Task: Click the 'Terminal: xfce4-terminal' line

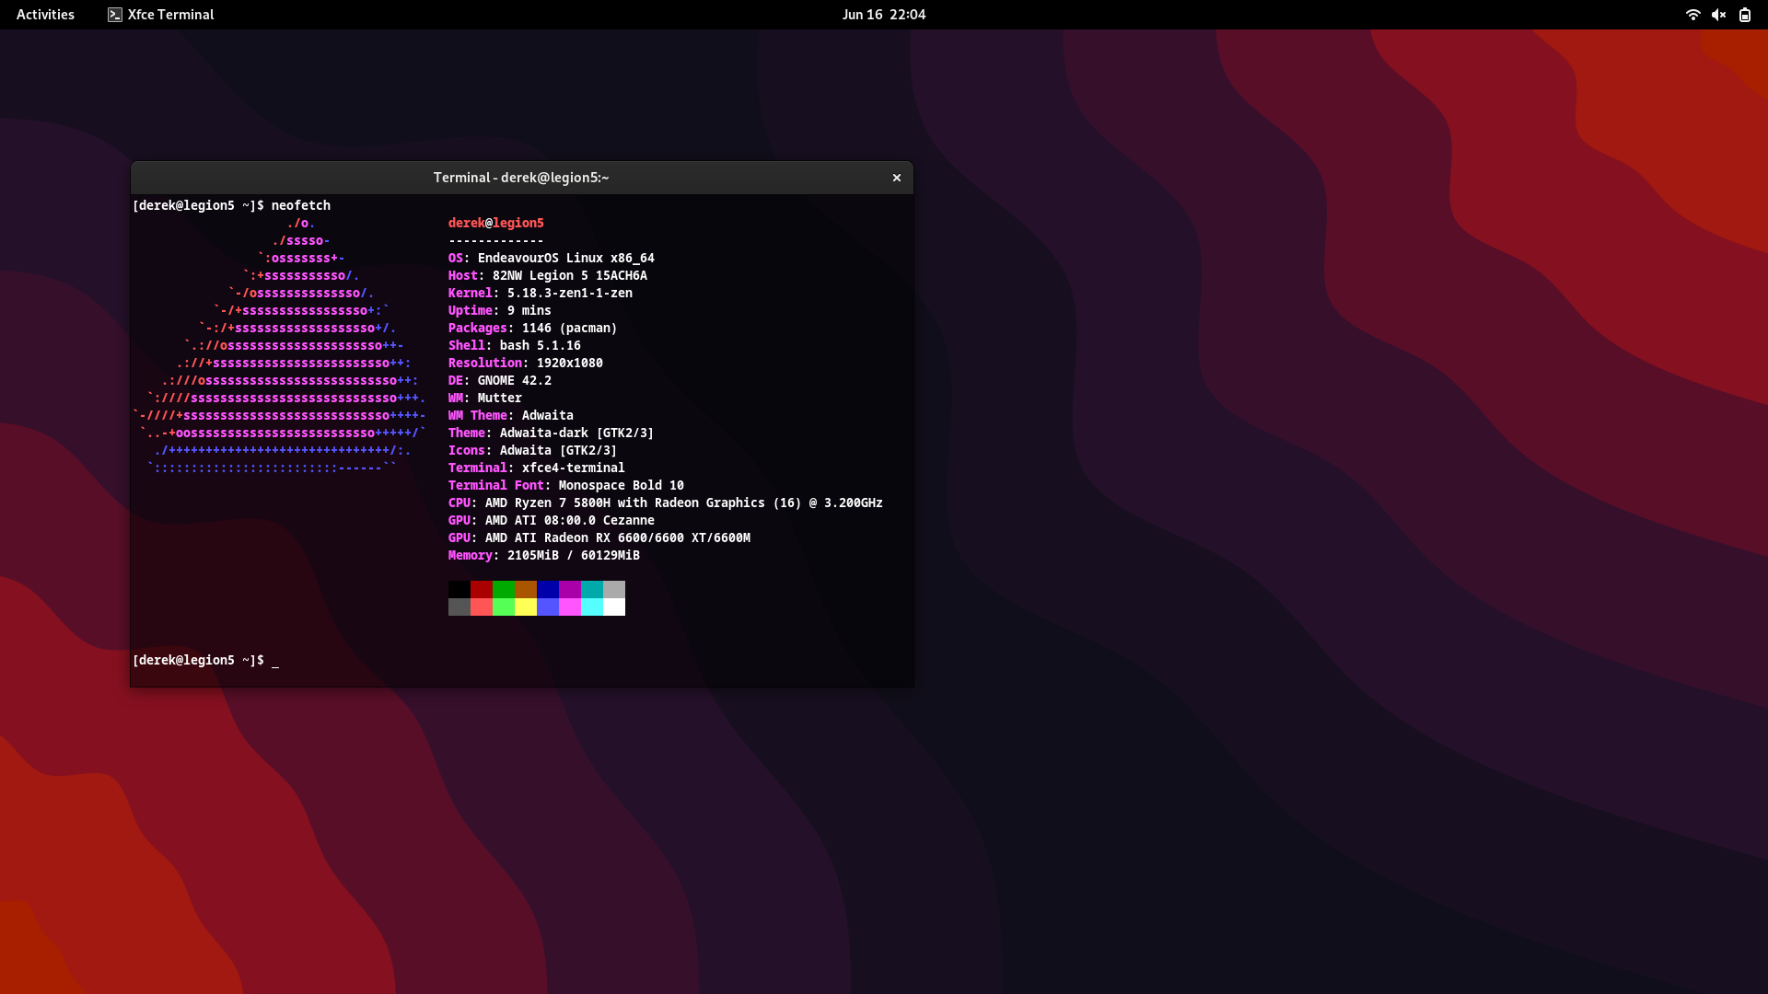Action: (x=537, y=468)
